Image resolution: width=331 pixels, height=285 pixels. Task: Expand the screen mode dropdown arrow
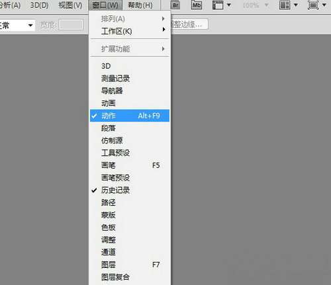tap(324, 5)
